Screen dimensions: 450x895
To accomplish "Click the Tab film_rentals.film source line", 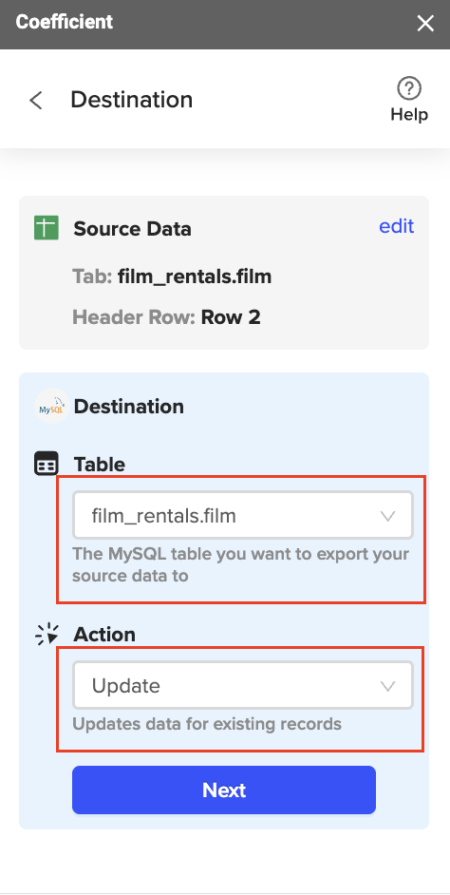I will (x=172, y=276).
